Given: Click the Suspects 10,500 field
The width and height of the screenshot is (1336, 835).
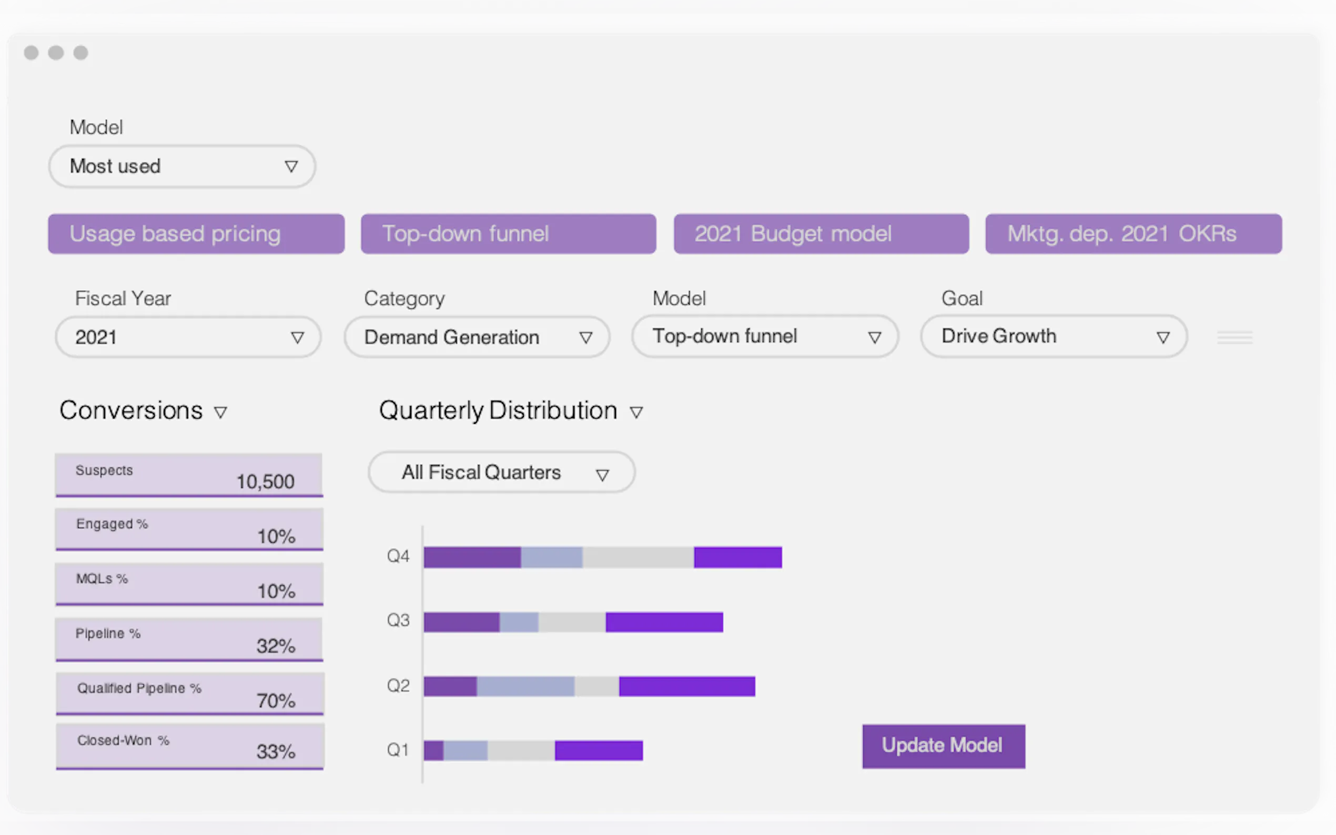Looking at the screenshot, I should click(189, 475).
